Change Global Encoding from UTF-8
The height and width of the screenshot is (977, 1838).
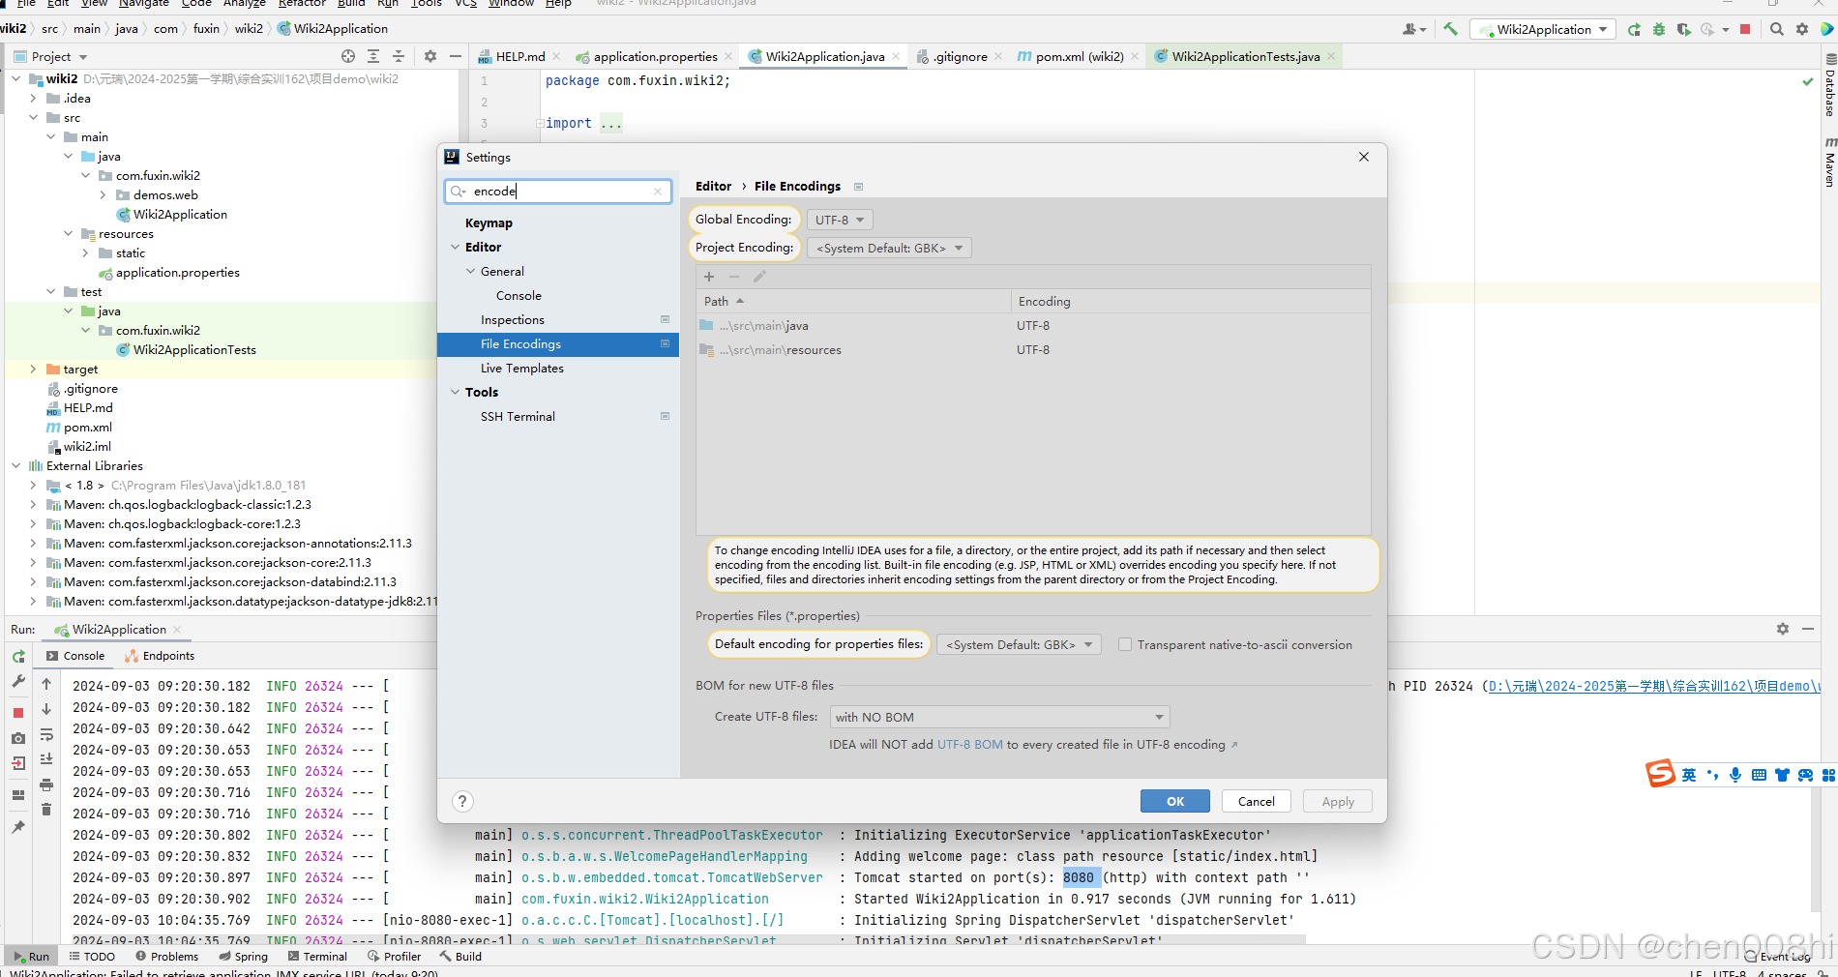coord(838,220)
